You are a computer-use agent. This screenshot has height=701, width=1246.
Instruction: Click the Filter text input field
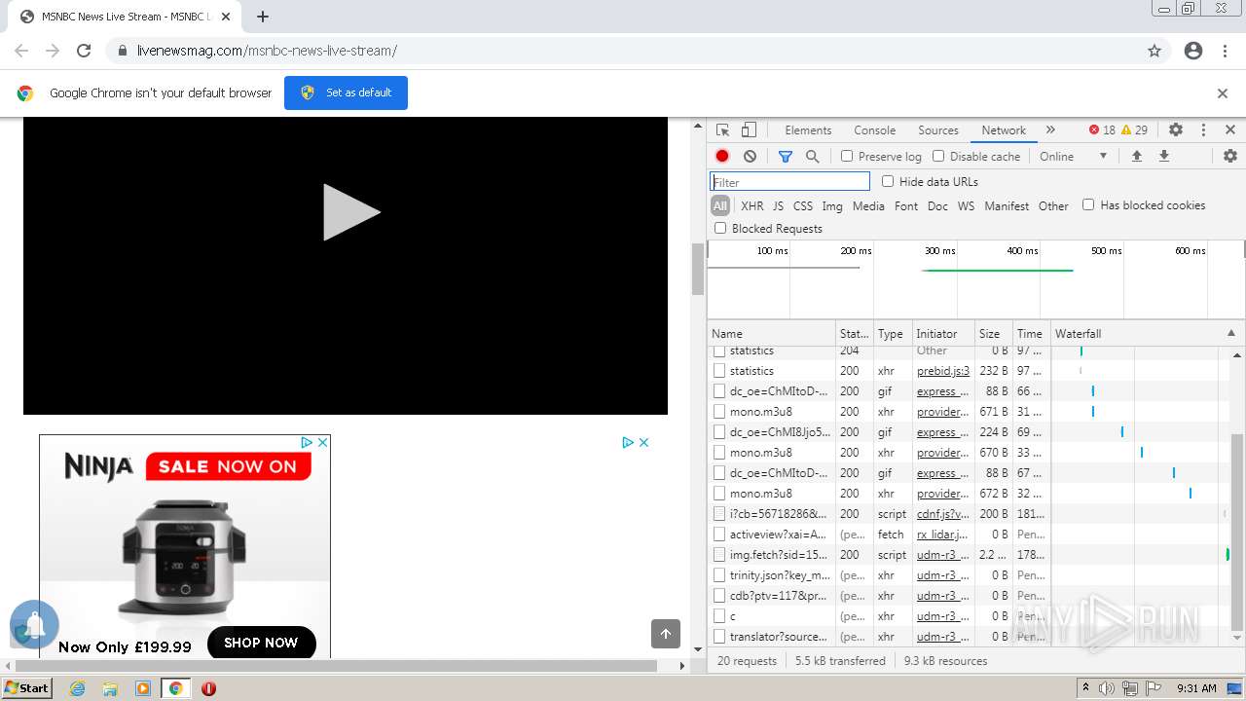click(x=789, y=181)
